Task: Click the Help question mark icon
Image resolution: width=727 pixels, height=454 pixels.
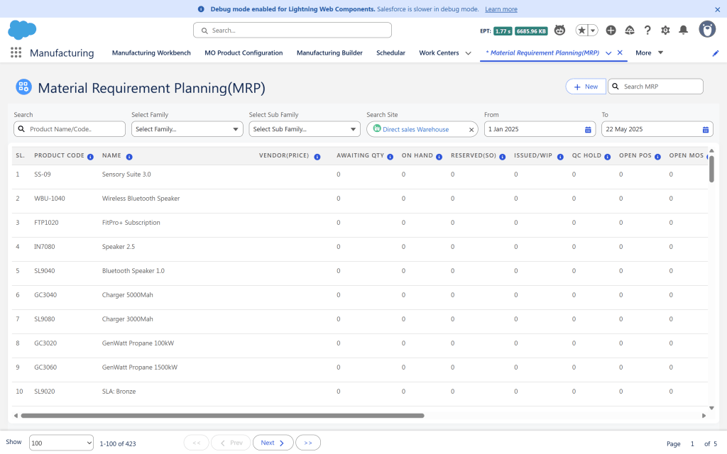Action: [x=647, y=30]
